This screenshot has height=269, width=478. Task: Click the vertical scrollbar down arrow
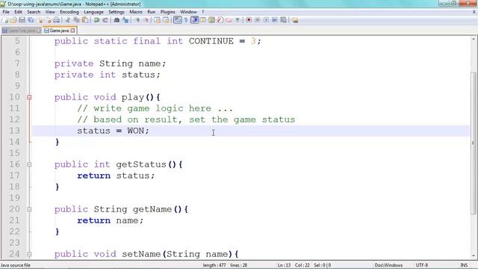[x=474, y=256]
